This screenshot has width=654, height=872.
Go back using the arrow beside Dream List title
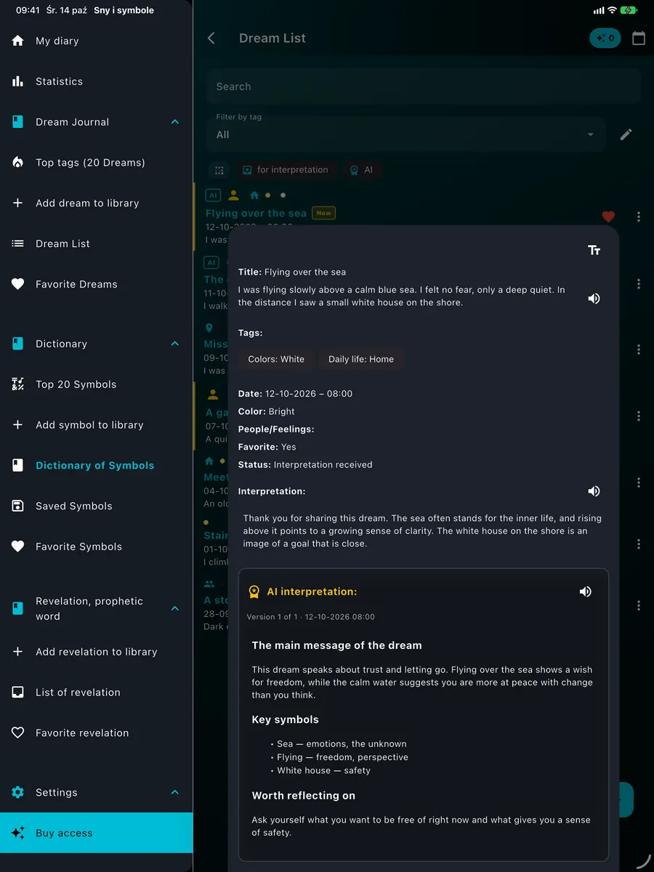tap(211, 39)
